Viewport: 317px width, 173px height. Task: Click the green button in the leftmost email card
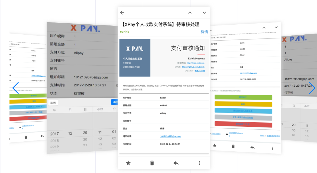coord(28,96)
